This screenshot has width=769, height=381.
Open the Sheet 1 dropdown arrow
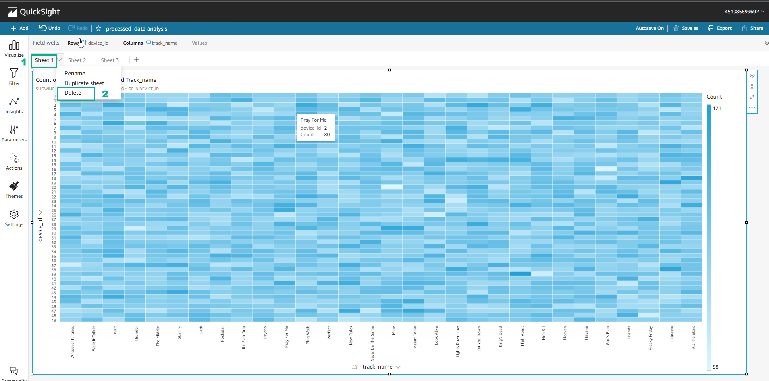pos(60,60)
